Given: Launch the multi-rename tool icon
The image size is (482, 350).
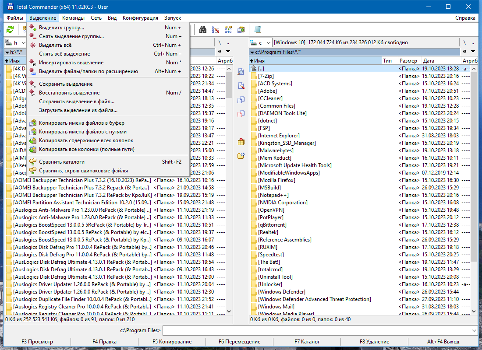Looking at the screenshot, I should point(216,29).
